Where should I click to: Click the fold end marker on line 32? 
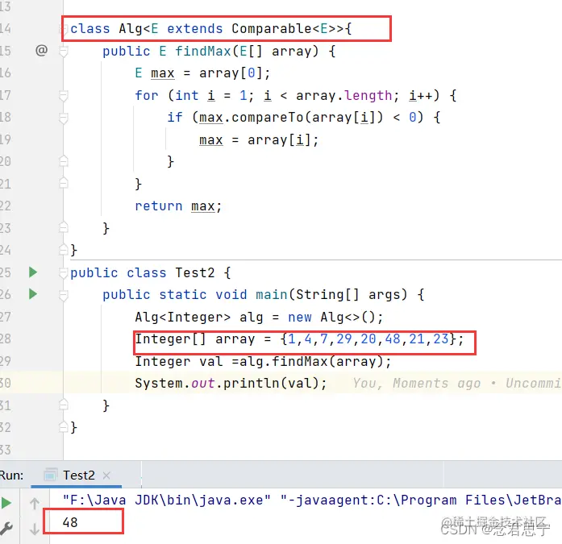pos(64,427)
